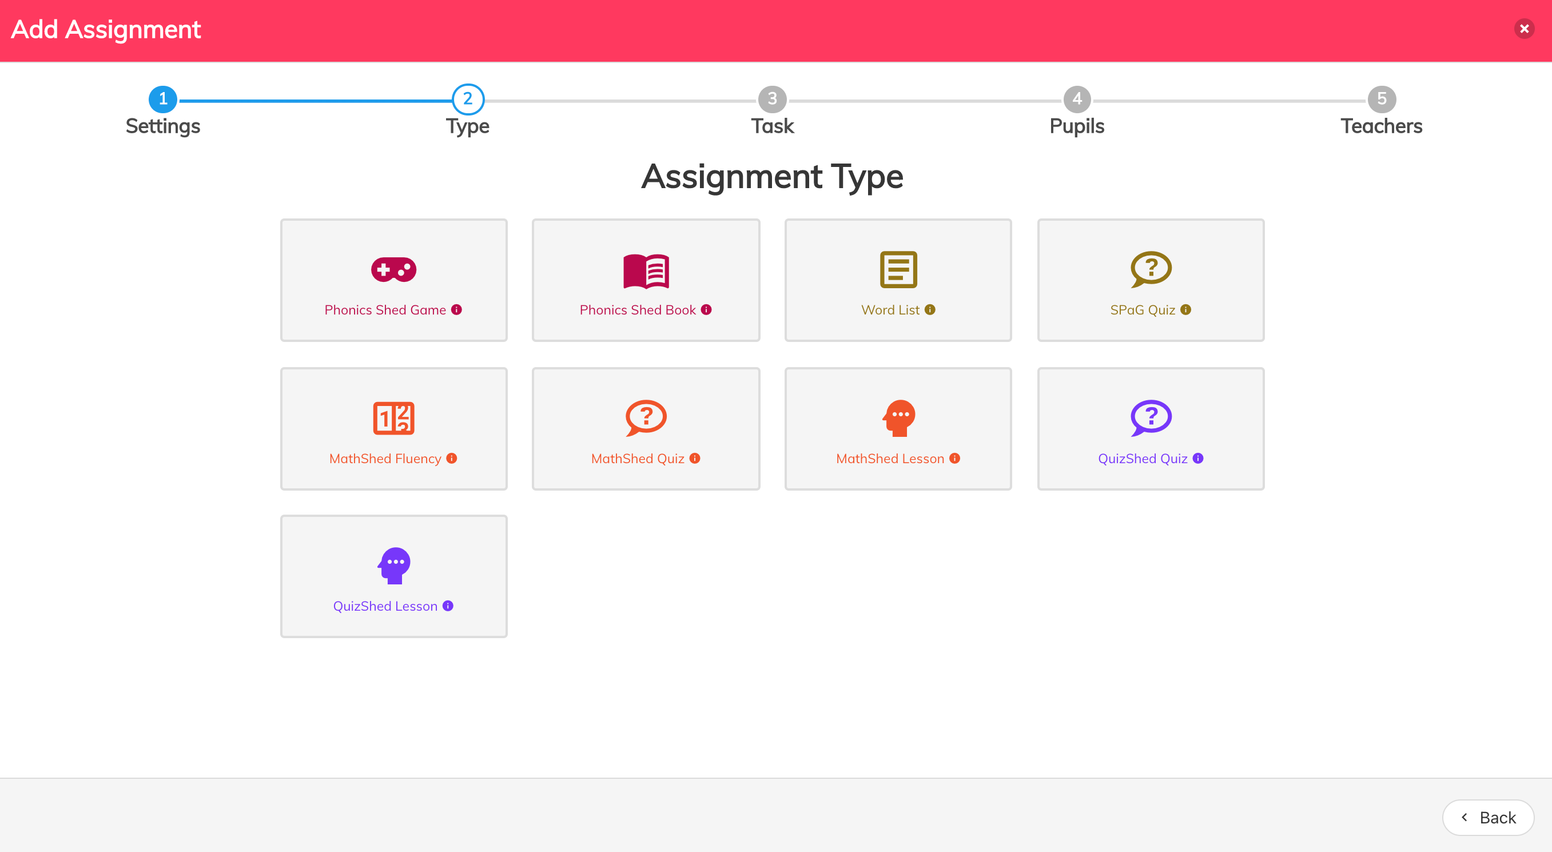Open info icon beside MathShed Lesson
This screenshot has height=852, width=1552.
coord(954,459)
